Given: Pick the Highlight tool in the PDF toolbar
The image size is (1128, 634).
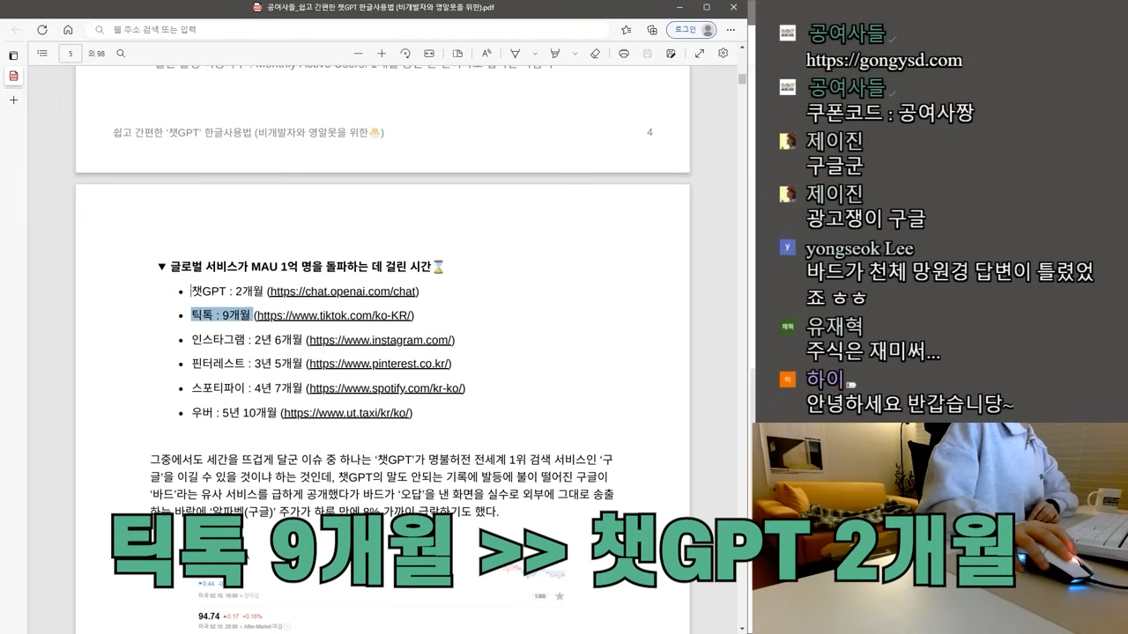Looking at the screenshot, I should point(555,53).
